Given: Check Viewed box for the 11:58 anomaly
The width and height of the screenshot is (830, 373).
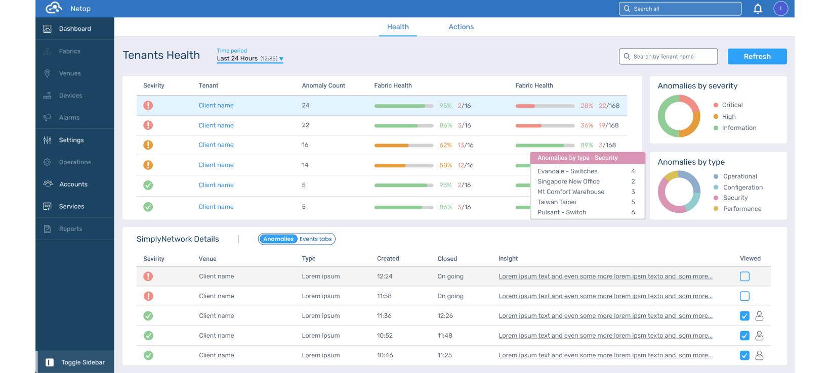Looking at the screenshot, I should pyautogui.click(x=744, y=296).
